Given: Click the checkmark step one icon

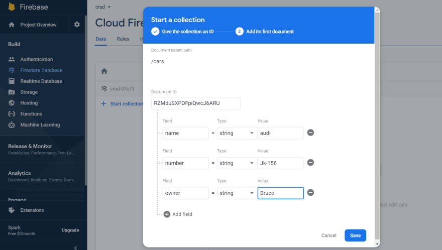Looking at the screenshot, I should point(155,31).
